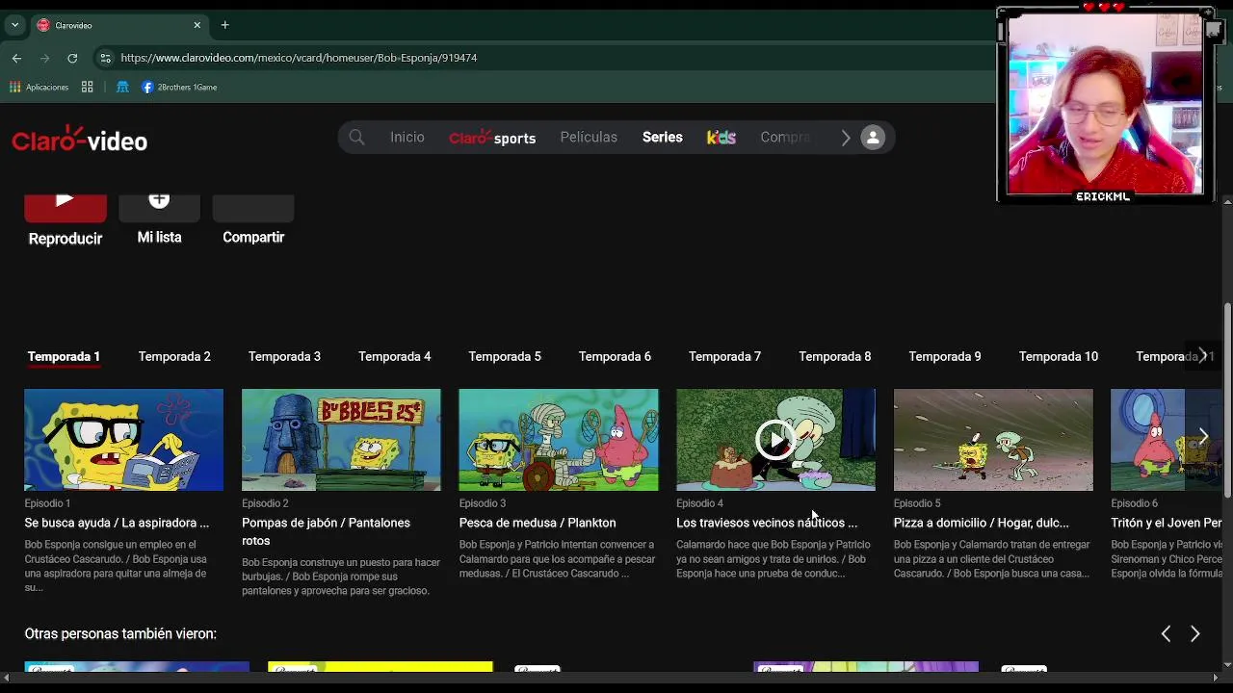Open the 2Brothers 1Game Facebook bookmark
1233x693 pixels.
pos(179,87)
